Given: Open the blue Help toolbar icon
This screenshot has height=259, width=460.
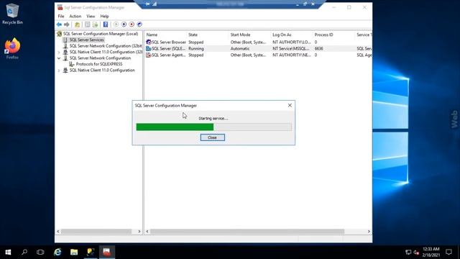Looking at the screenshot, I should tap(106, 24).
